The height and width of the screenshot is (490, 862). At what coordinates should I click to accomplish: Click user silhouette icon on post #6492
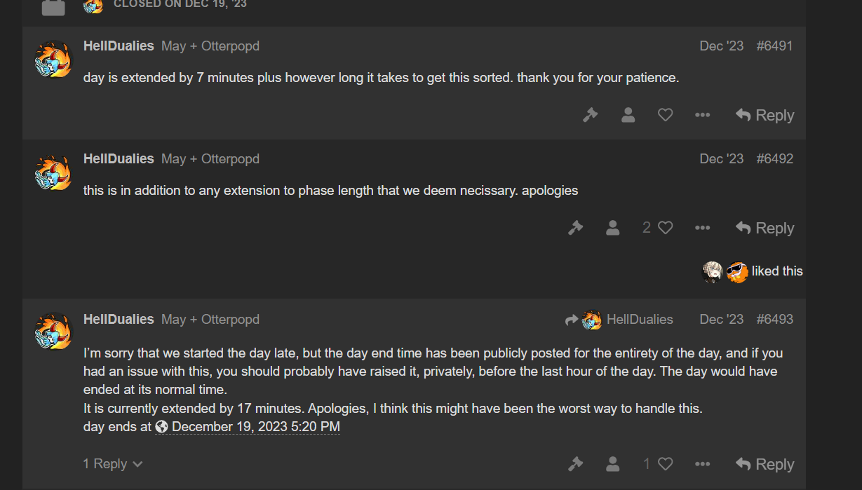click(x=613, y=228)
